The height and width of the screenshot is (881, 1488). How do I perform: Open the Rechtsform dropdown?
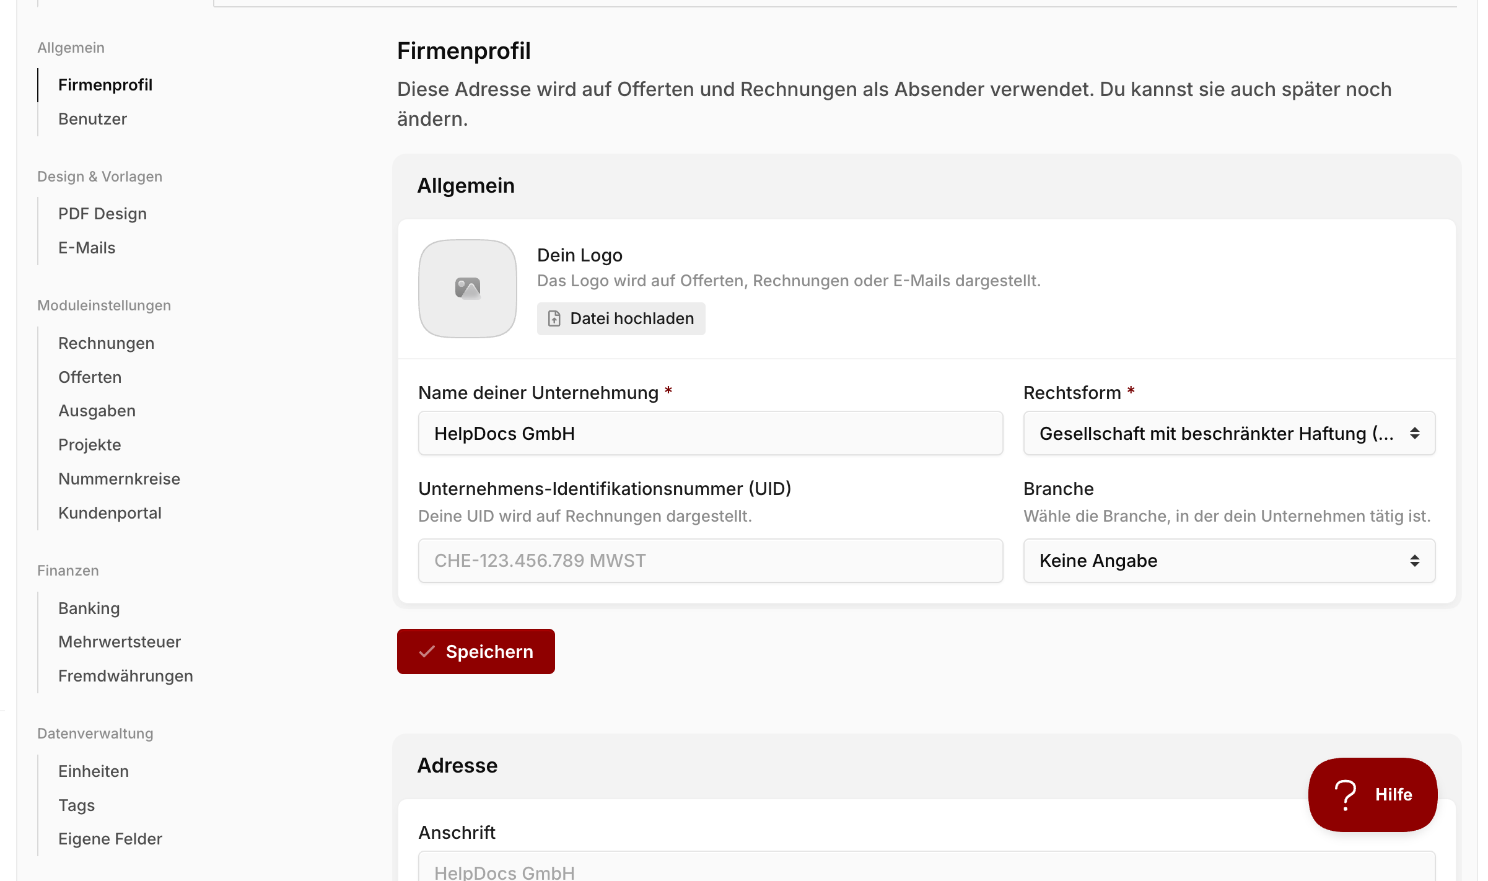[1229, 433]
